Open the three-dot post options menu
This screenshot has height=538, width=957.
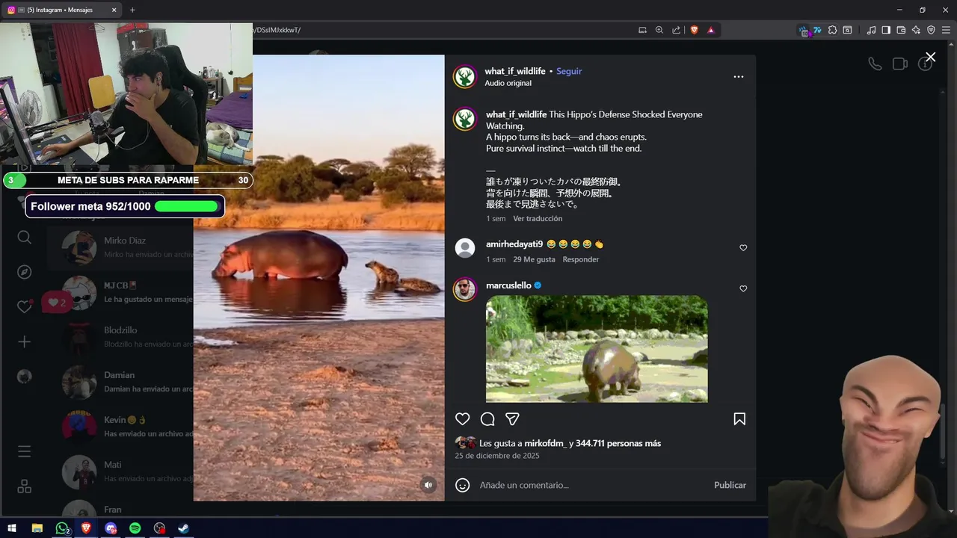pos(739,77)
